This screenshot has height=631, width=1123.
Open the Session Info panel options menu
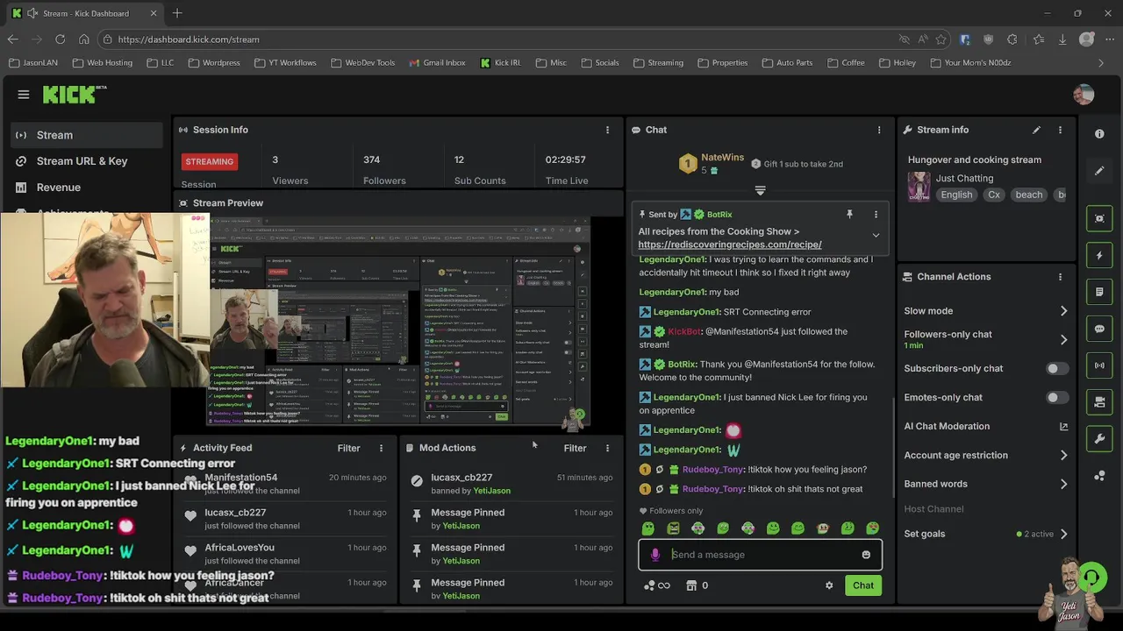[x=607, y=130]
